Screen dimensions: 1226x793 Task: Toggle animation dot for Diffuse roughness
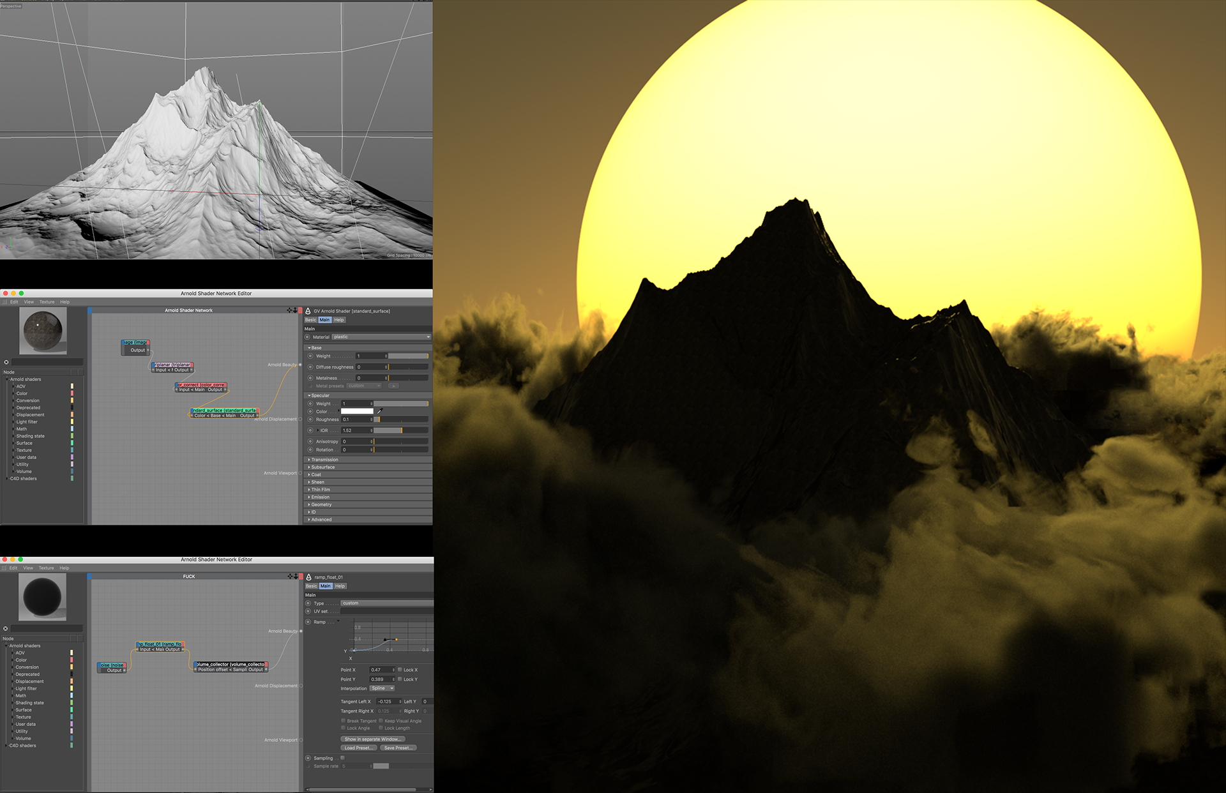tap(310, 367)
